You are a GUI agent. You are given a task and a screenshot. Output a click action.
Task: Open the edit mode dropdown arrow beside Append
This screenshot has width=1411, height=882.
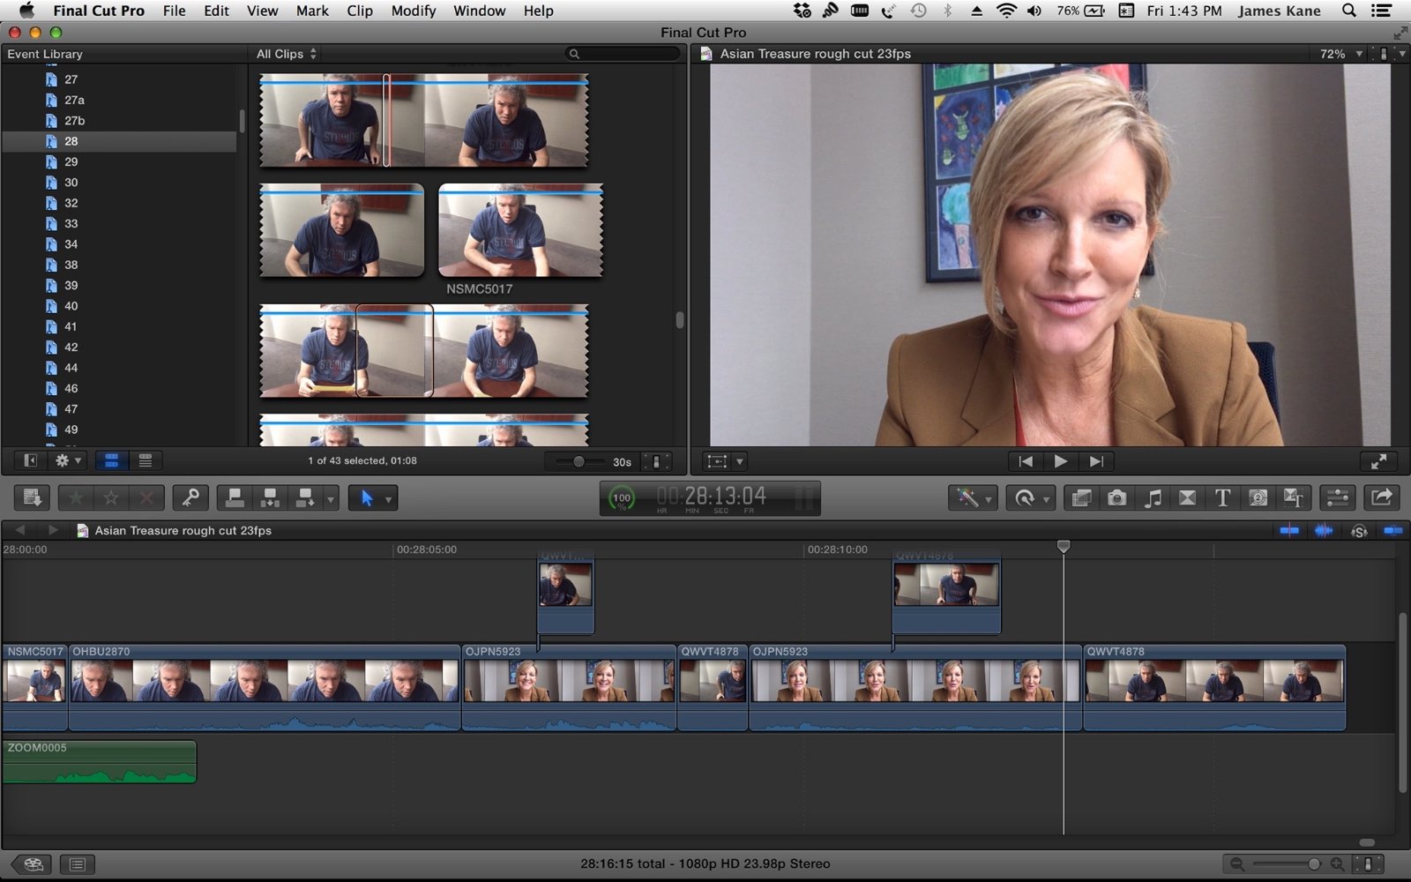(331, 499)
